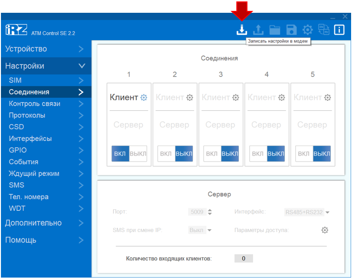The width and height of the screenshot is (353, 279).
Task: Open the Контроль связи menu item
Action: click(35, 104)
